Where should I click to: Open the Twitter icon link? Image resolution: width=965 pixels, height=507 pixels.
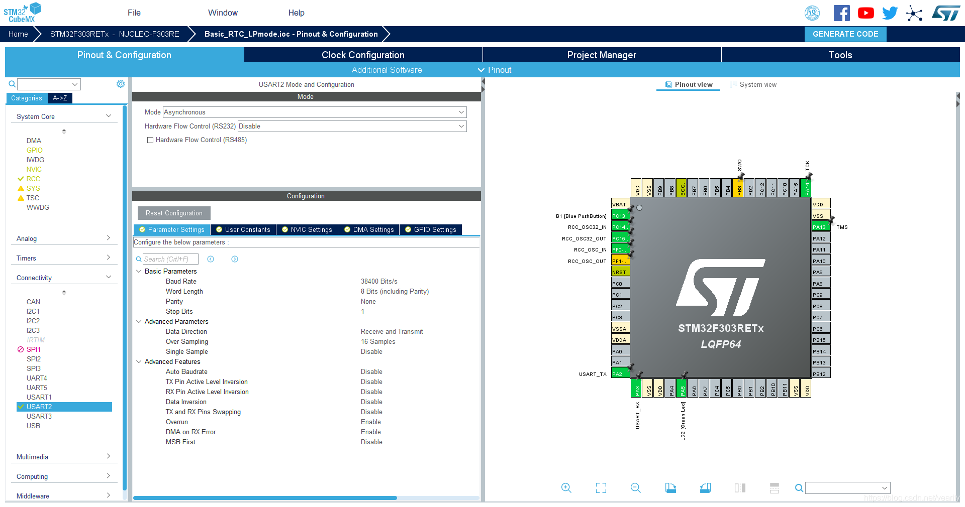pos(890,13)
